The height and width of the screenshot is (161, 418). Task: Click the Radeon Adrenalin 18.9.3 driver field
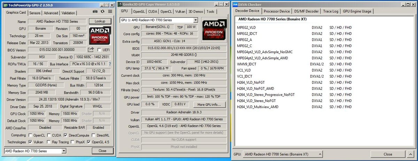click(184, 113)
